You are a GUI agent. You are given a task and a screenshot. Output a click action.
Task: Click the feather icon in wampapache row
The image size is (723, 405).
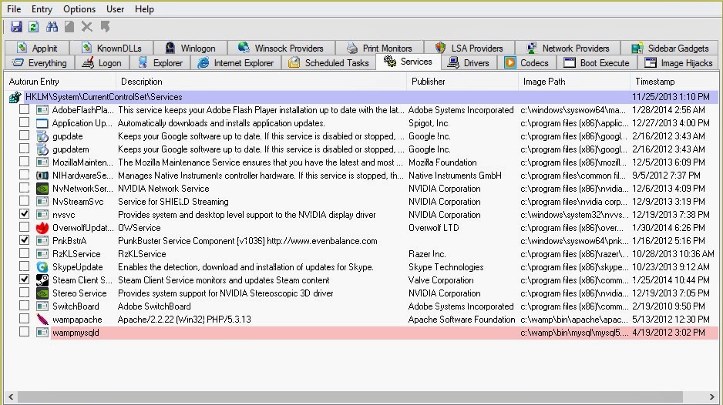click(42, 320)
